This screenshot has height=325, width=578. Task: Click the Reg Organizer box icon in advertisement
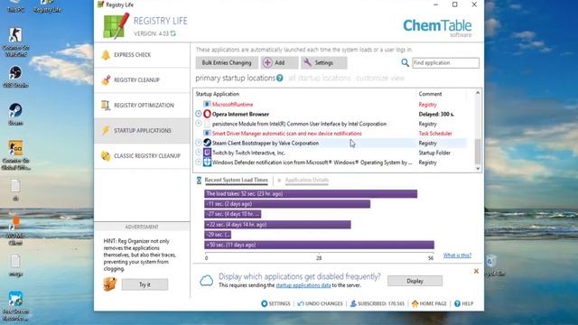110,284
